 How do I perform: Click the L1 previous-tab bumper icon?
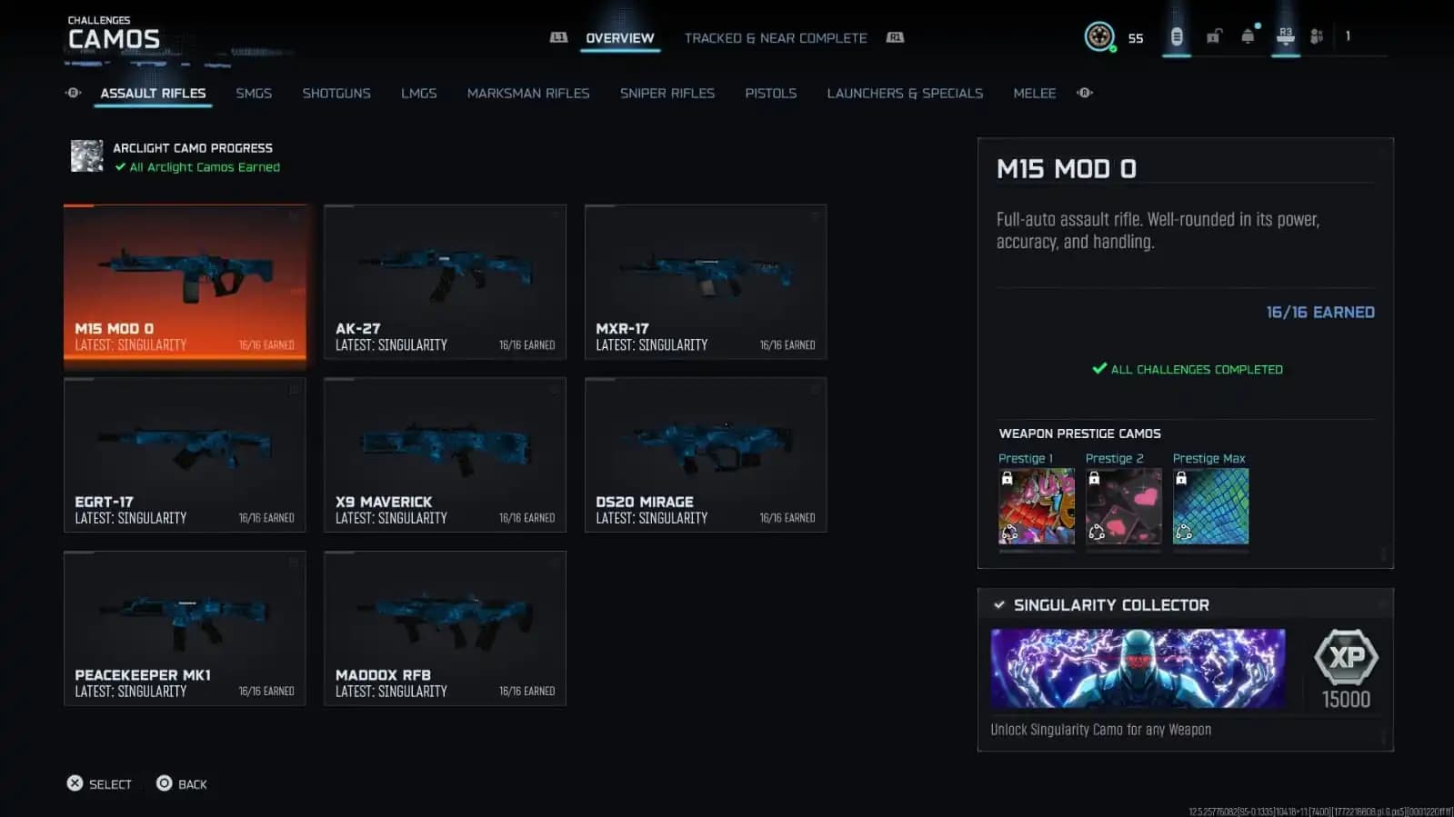tap(558, 37)
